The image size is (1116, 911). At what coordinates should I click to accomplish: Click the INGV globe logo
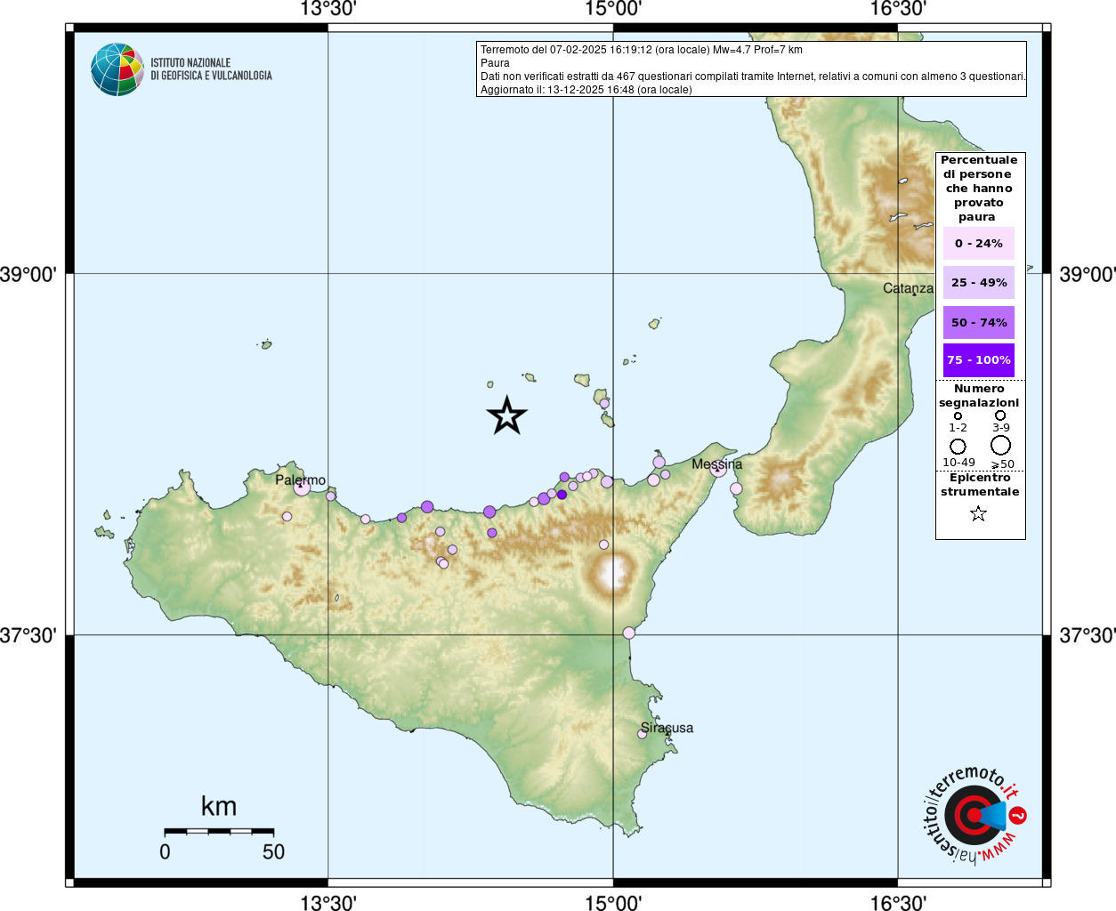click(x=117, y=69)
